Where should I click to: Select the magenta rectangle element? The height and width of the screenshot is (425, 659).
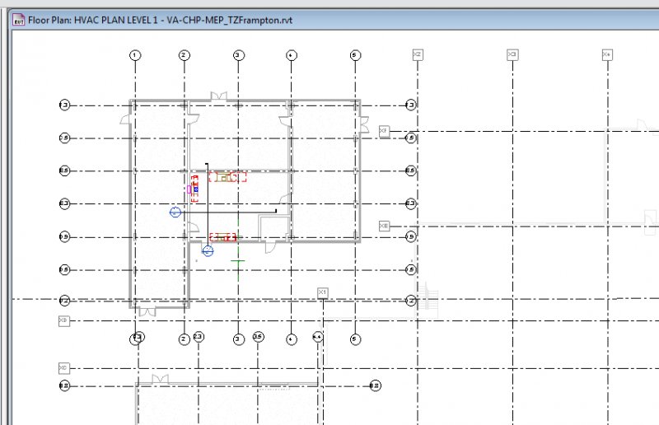pos(189,189)
